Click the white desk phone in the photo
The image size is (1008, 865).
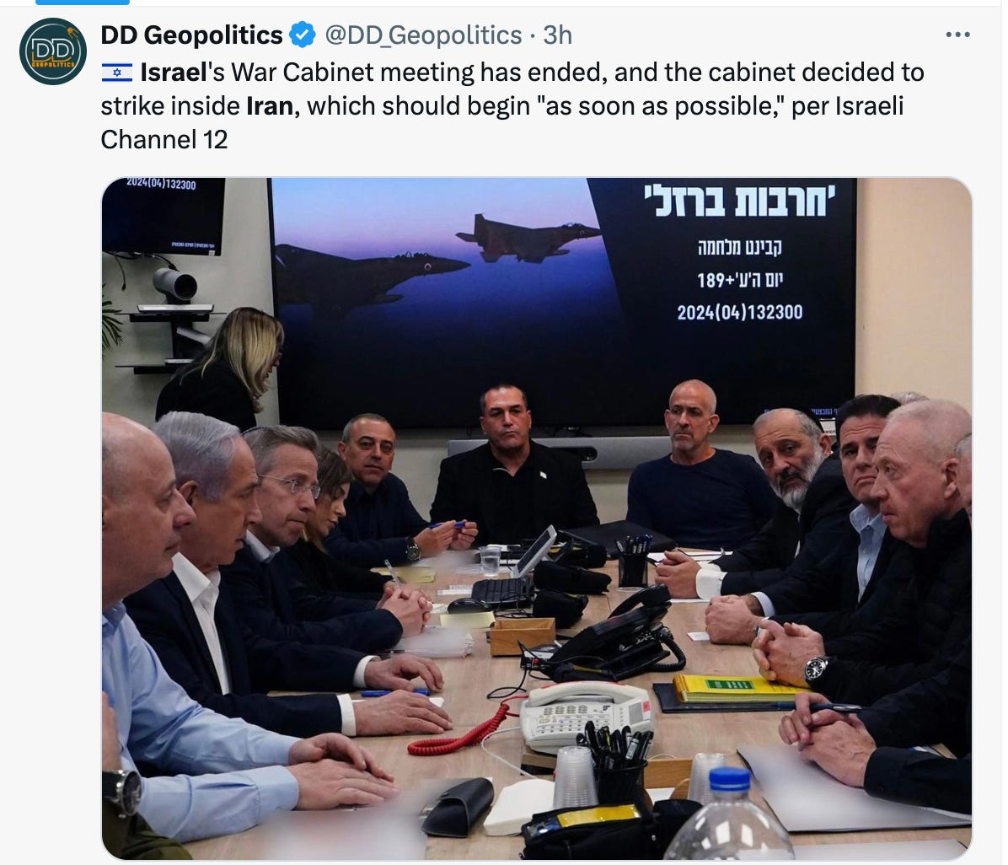click(x=585, y=714)
